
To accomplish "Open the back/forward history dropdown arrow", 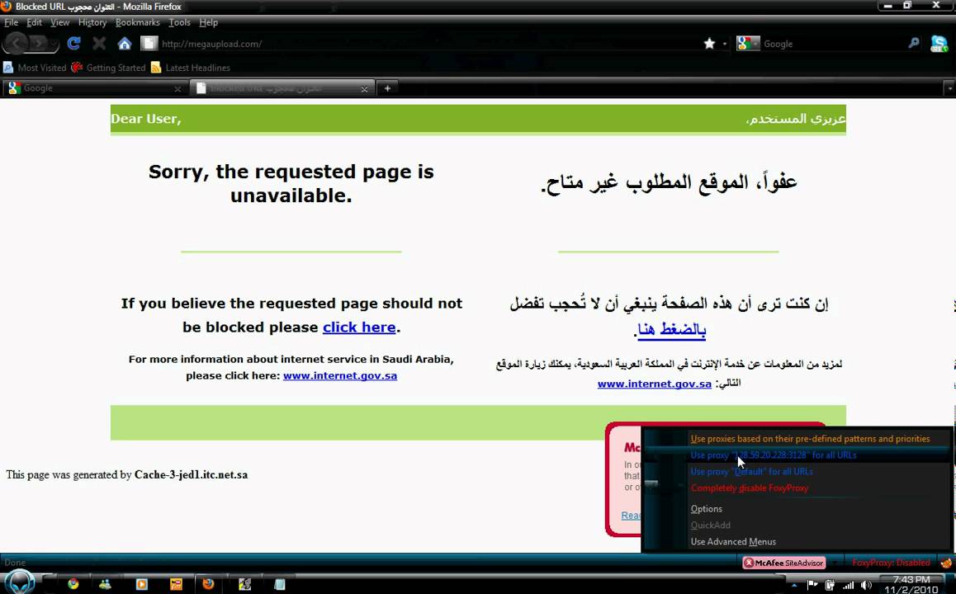I will tap(54, 44).
